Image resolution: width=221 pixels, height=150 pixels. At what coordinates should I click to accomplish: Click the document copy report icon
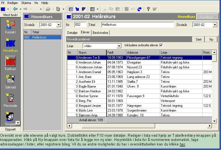(58, 9)
